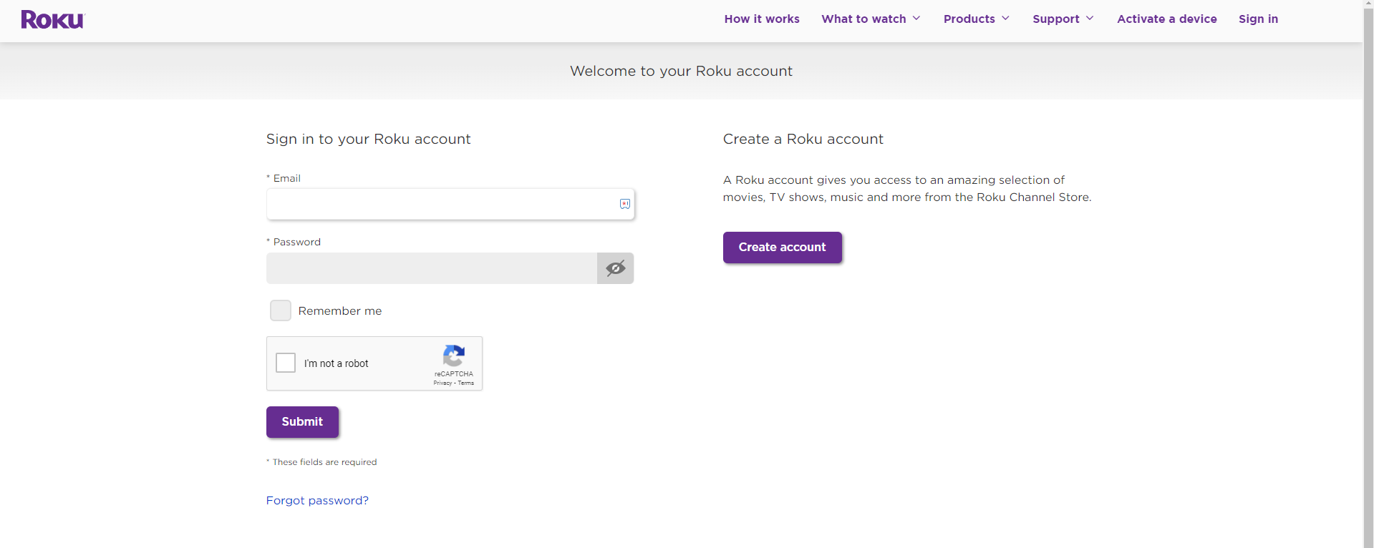This screenshot has height=548, width=1374.
Task: Open the Forgot password link
Action: coord(317,500)
